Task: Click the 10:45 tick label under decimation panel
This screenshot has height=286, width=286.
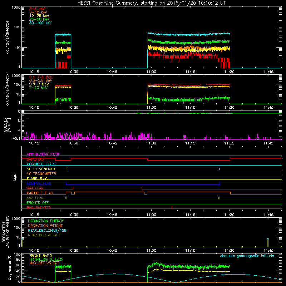Action: (112, 251)
